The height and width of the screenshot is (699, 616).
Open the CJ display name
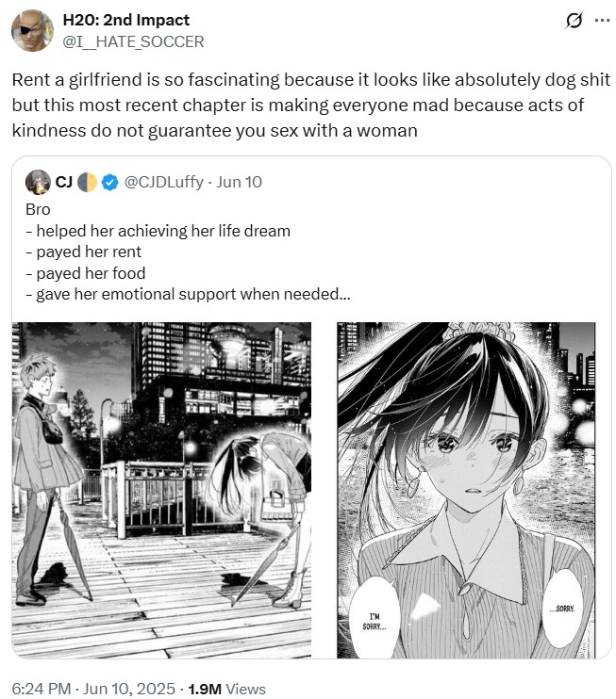[64, 182]
